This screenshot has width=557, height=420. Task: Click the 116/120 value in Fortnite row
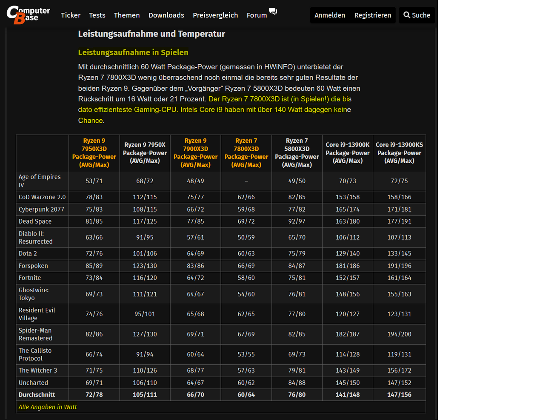click(145, 278)
